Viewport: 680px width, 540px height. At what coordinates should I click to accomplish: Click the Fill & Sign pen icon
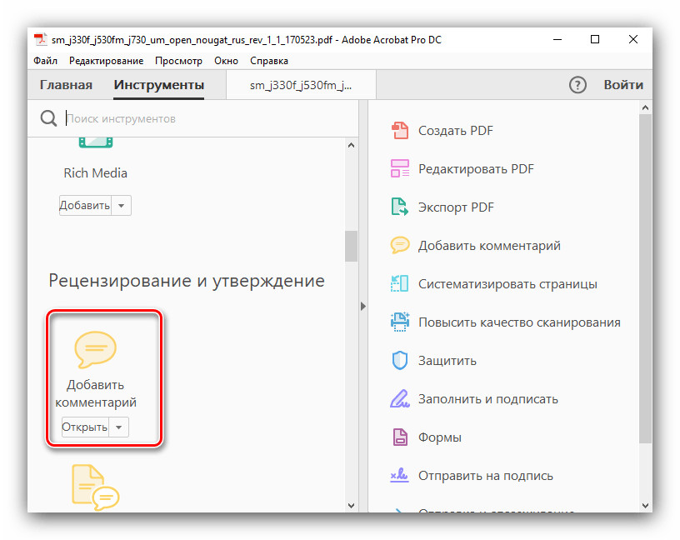[400, 399]
